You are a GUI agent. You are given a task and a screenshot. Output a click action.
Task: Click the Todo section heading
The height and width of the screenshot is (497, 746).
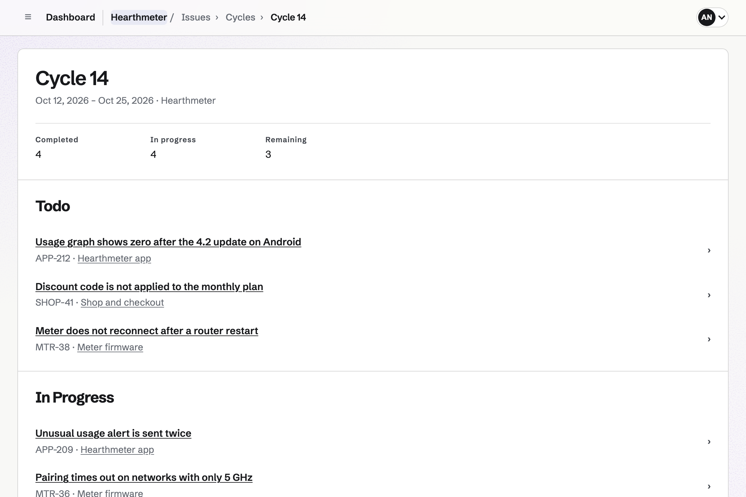[53, 206]
